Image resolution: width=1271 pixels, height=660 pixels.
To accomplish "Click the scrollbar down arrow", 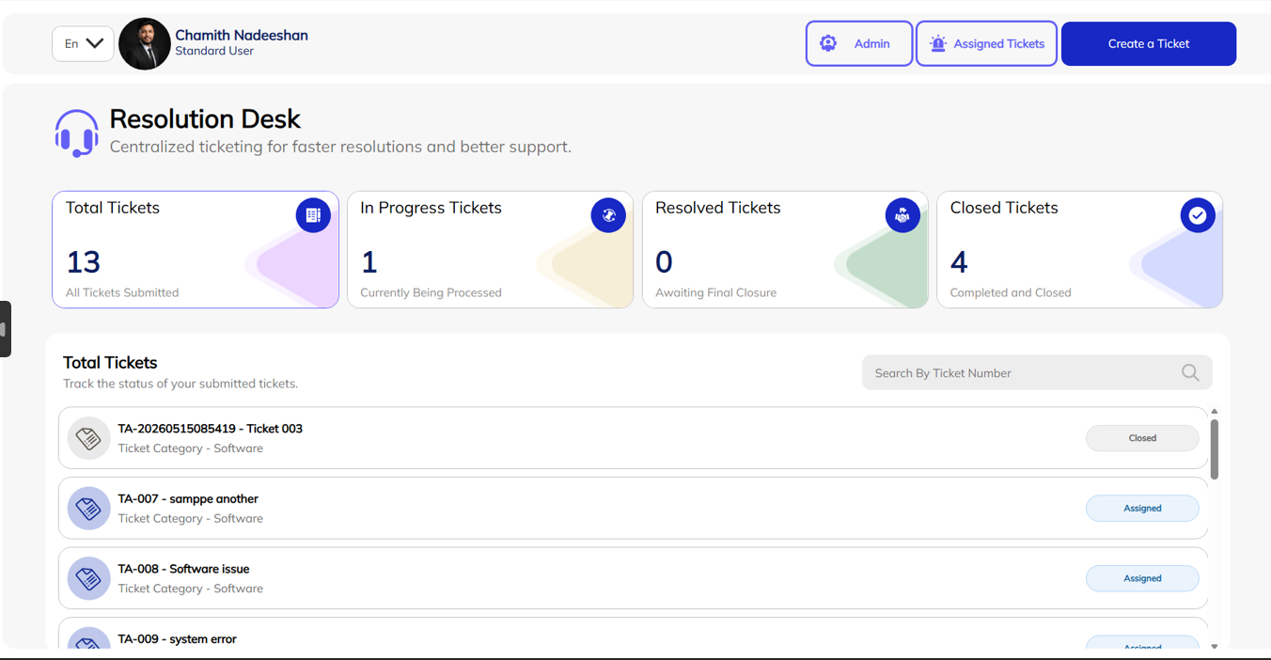I will coord(1215,646).
